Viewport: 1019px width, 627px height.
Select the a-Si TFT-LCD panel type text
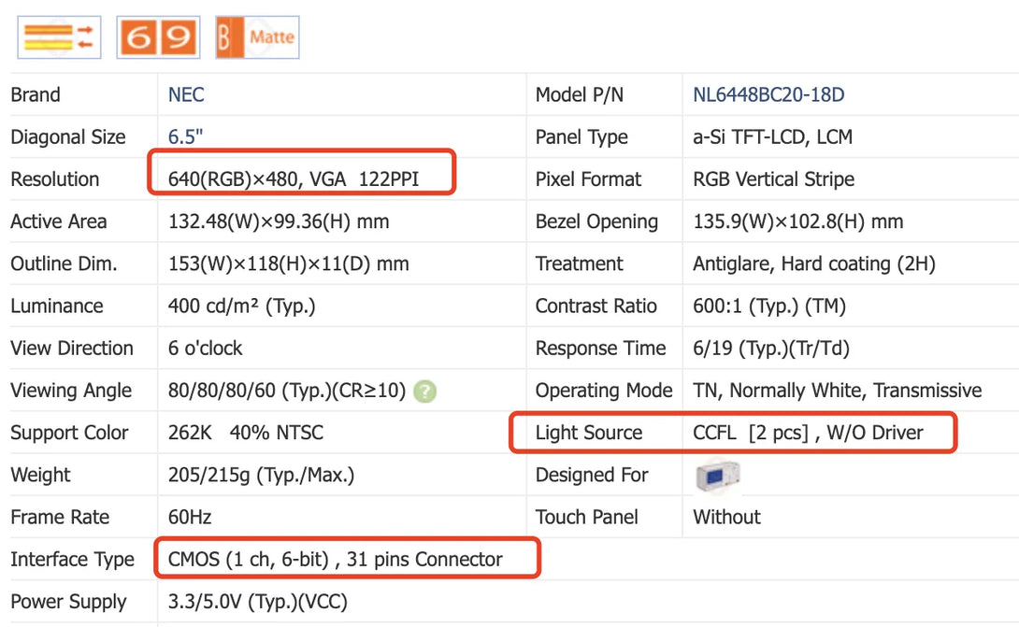tap(772, 137)
